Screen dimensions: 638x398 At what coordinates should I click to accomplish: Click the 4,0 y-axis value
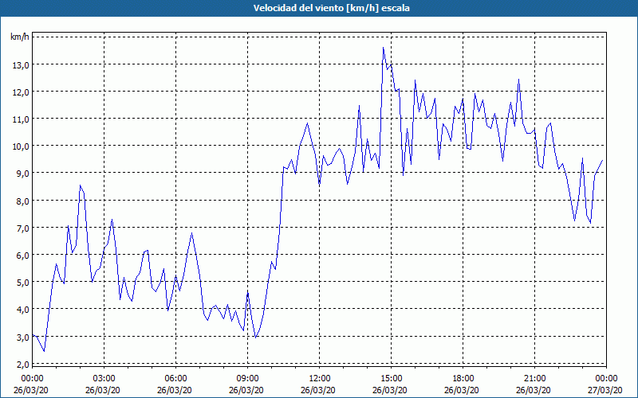click(22, 310)
